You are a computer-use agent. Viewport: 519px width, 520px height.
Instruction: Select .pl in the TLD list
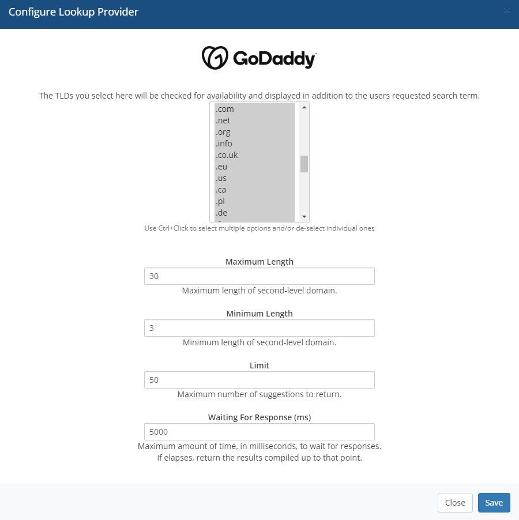(254, 201)
